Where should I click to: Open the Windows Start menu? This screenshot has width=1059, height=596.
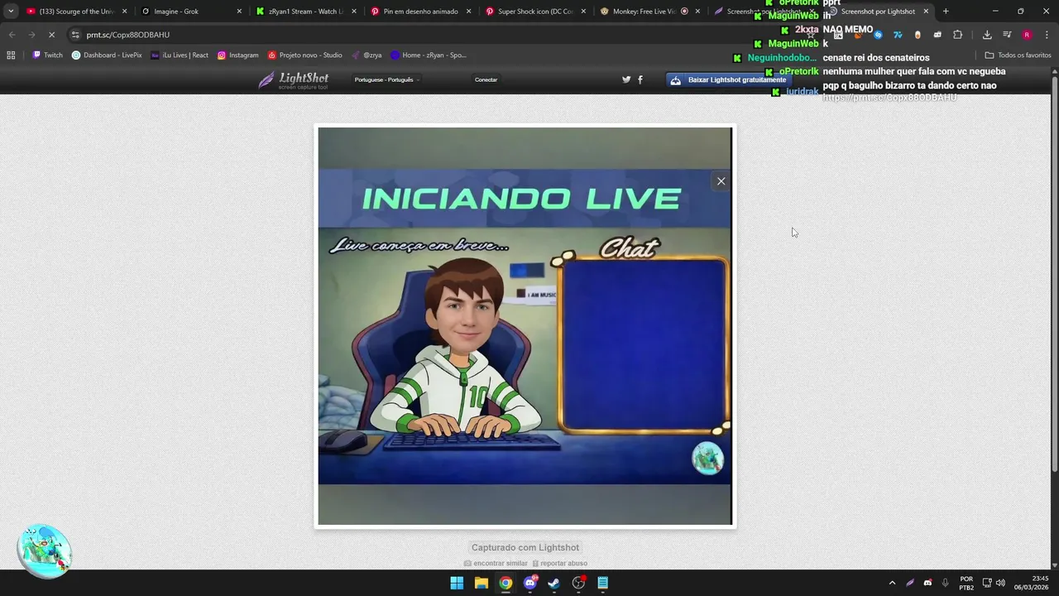tap(457, 583)
